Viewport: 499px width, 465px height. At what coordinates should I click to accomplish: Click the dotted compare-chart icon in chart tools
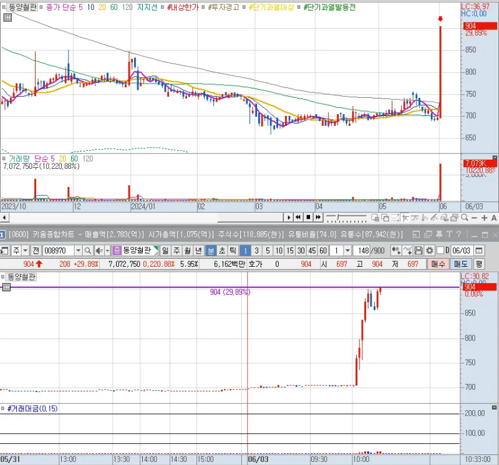coord(395,218)
